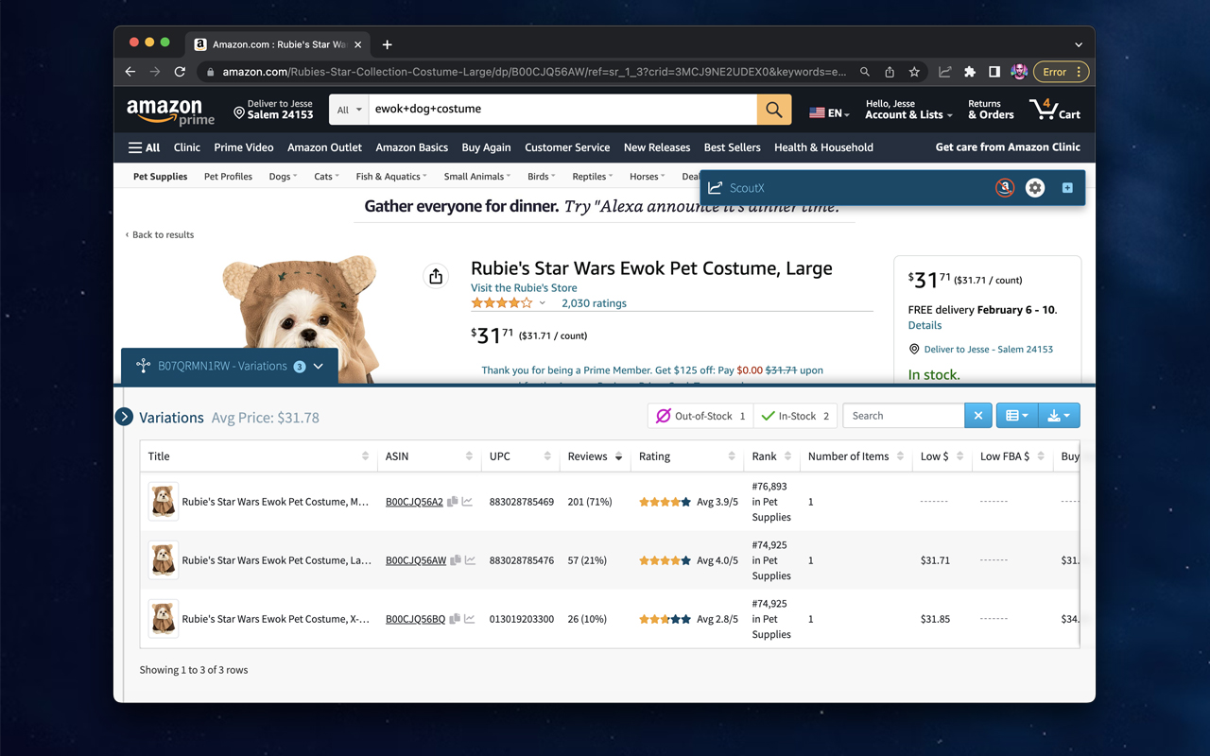Open ScoutX settings gear icon
This screenshot has width=1210, height=756.
[x=1035, y=188]
